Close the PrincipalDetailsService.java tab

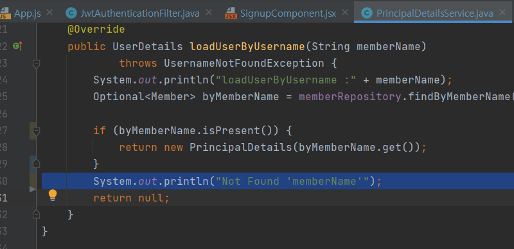coord(502,13)
